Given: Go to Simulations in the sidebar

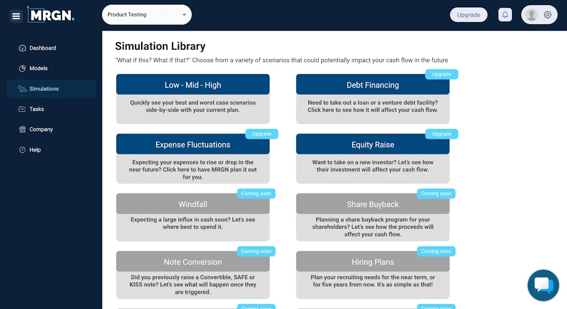Looking at the screenshot, I should tap(44, 89).
